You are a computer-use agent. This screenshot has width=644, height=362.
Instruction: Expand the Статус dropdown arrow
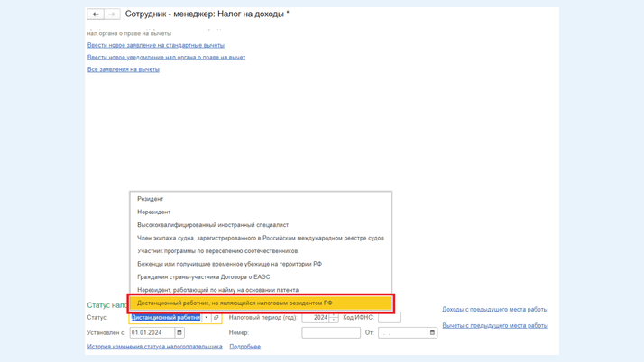click(x=207, y=318)
